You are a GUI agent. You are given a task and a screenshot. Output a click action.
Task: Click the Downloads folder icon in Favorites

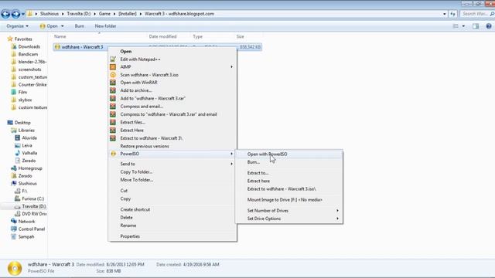tap(14, 46)
